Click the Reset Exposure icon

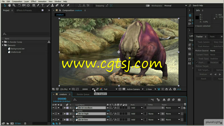[174, 89]
